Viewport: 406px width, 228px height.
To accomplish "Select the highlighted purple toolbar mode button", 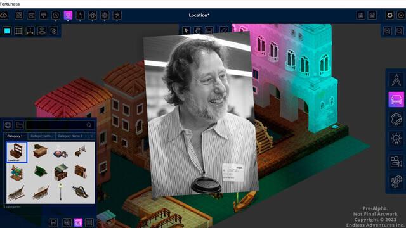I will click(x=68, y=15).
